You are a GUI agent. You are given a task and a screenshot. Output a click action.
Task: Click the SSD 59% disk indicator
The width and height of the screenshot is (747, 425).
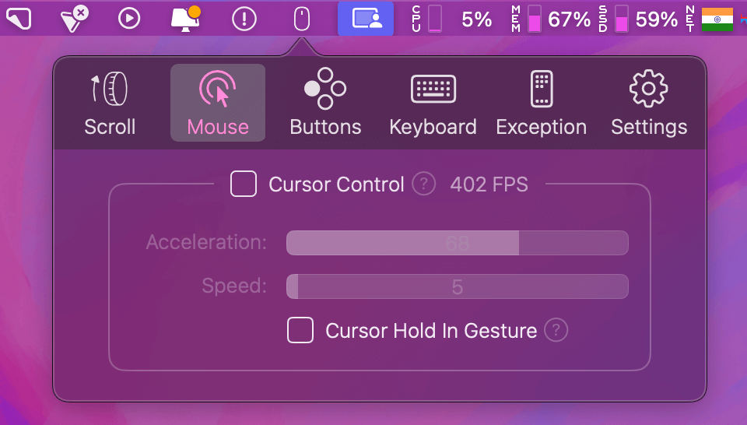click(638, 19)
